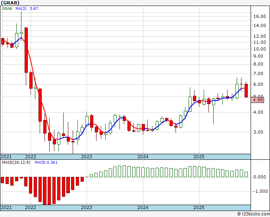
Task: Click the current price tag 4.98
Action: (257, 100)
